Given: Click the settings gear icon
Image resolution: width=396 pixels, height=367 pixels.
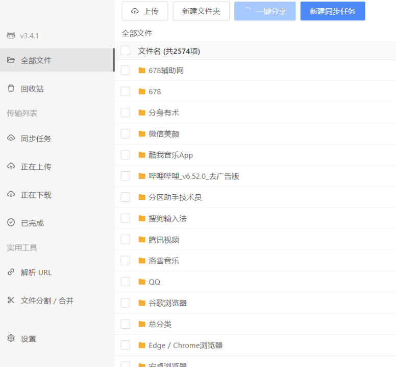Looking at the screenshot, I should [x=11, y=338].
